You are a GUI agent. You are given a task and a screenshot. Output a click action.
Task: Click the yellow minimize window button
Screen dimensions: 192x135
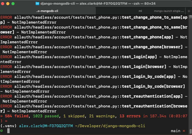click(x=8, y=4)
